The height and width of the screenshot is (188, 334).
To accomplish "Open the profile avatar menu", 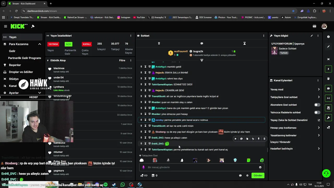I will [324, 26].
